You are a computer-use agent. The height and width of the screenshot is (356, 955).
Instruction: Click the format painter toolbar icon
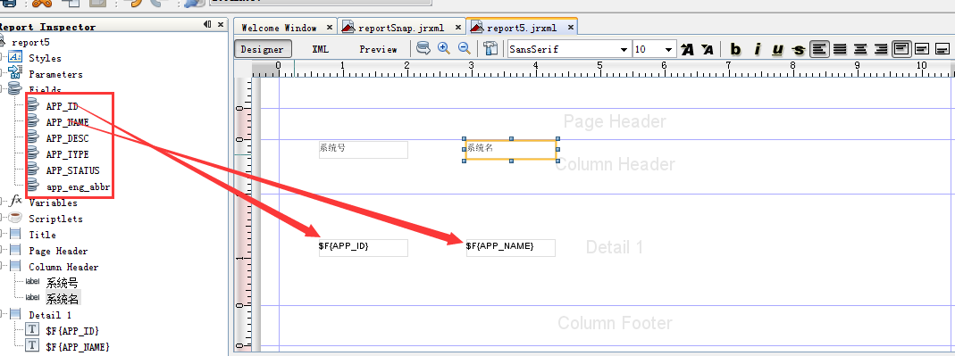click(x=490, y=49)
